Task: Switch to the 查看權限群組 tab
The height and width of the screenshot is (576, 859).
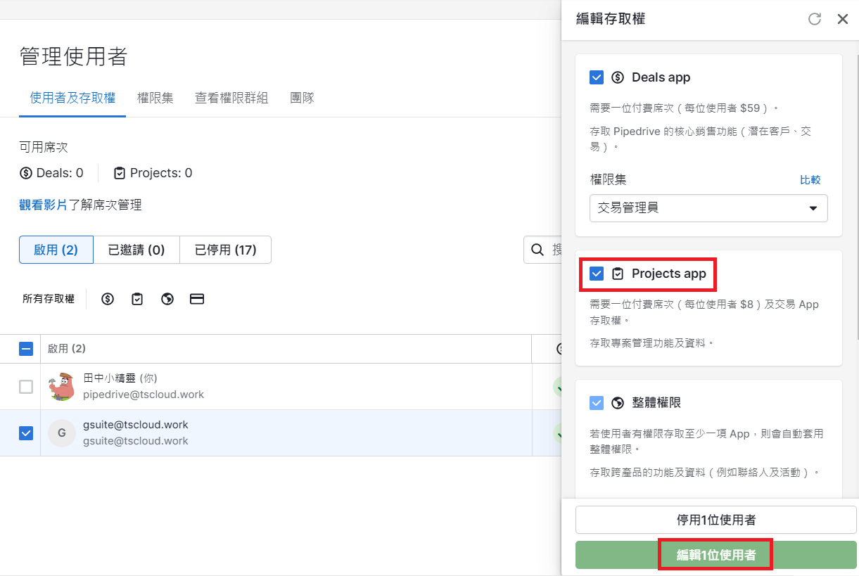Action: pos(231,98)
